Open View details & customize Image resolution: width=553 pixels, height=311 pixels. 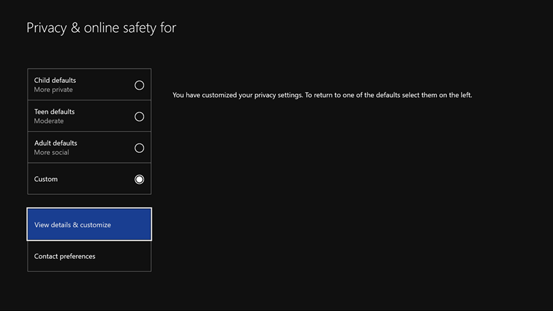[x=89, y=224]
